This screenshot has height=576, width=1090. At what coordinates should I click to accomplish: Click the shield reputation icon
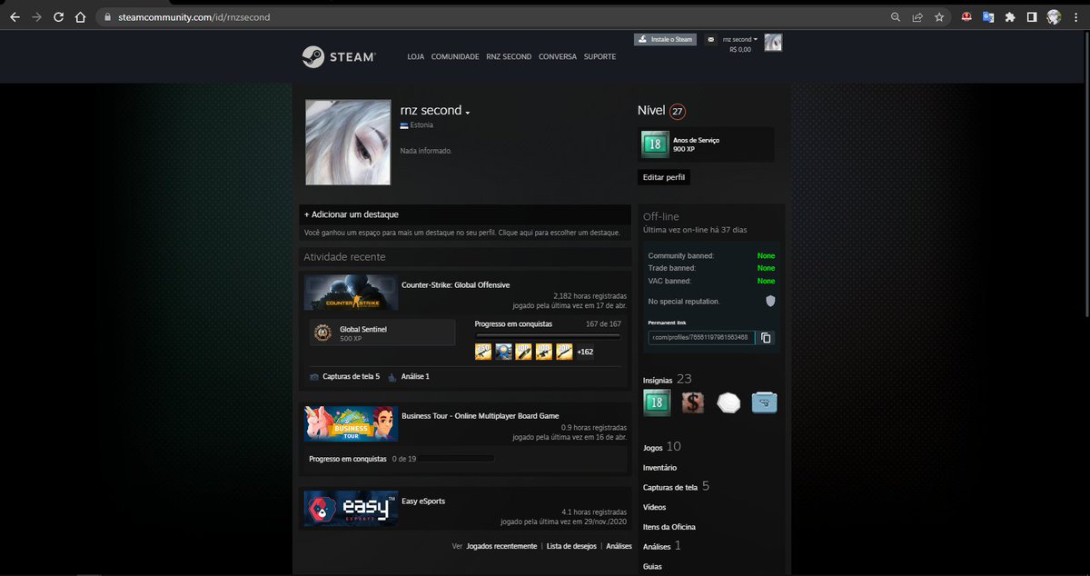(x=769, y=301)
